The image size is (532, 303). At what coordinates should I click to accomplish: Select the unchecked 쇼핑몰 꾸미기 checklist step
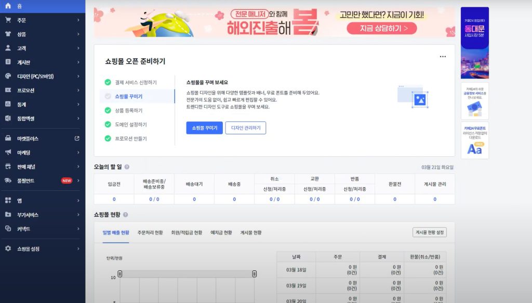click(x=128, y=97)
